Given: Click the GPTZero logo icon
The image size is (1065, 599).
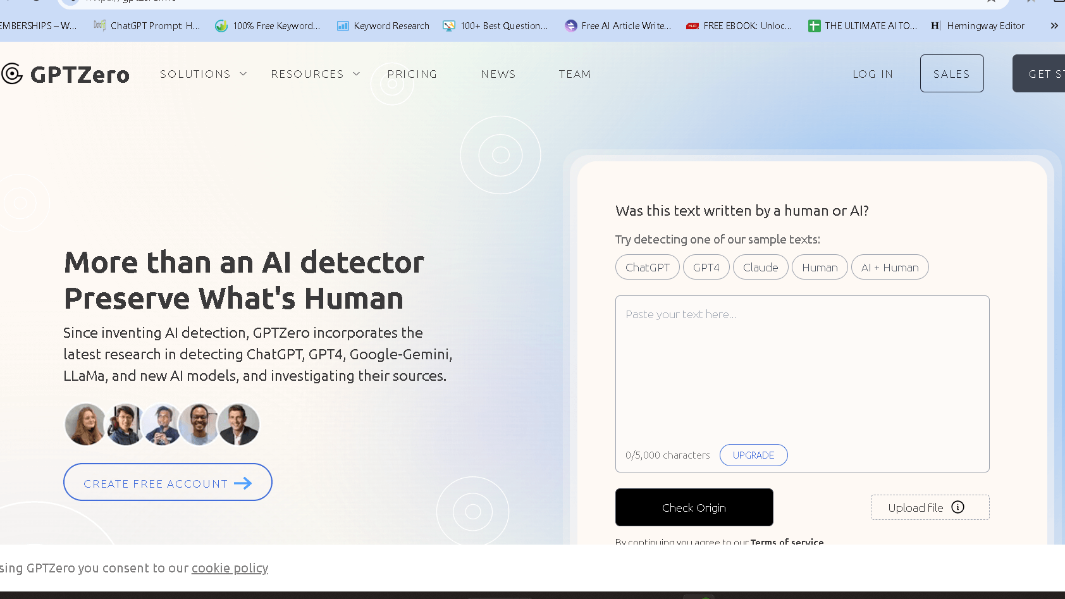Looking at the screenshot, I should pyautogui.click(x=12, y=74).
